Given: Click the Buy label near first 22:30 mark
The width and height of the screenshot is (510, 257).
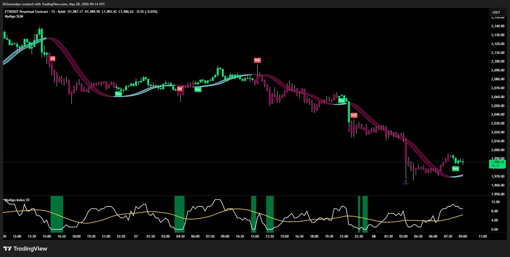Looking at the screenshot, I should pyautogui.click(x=119, y=93).
